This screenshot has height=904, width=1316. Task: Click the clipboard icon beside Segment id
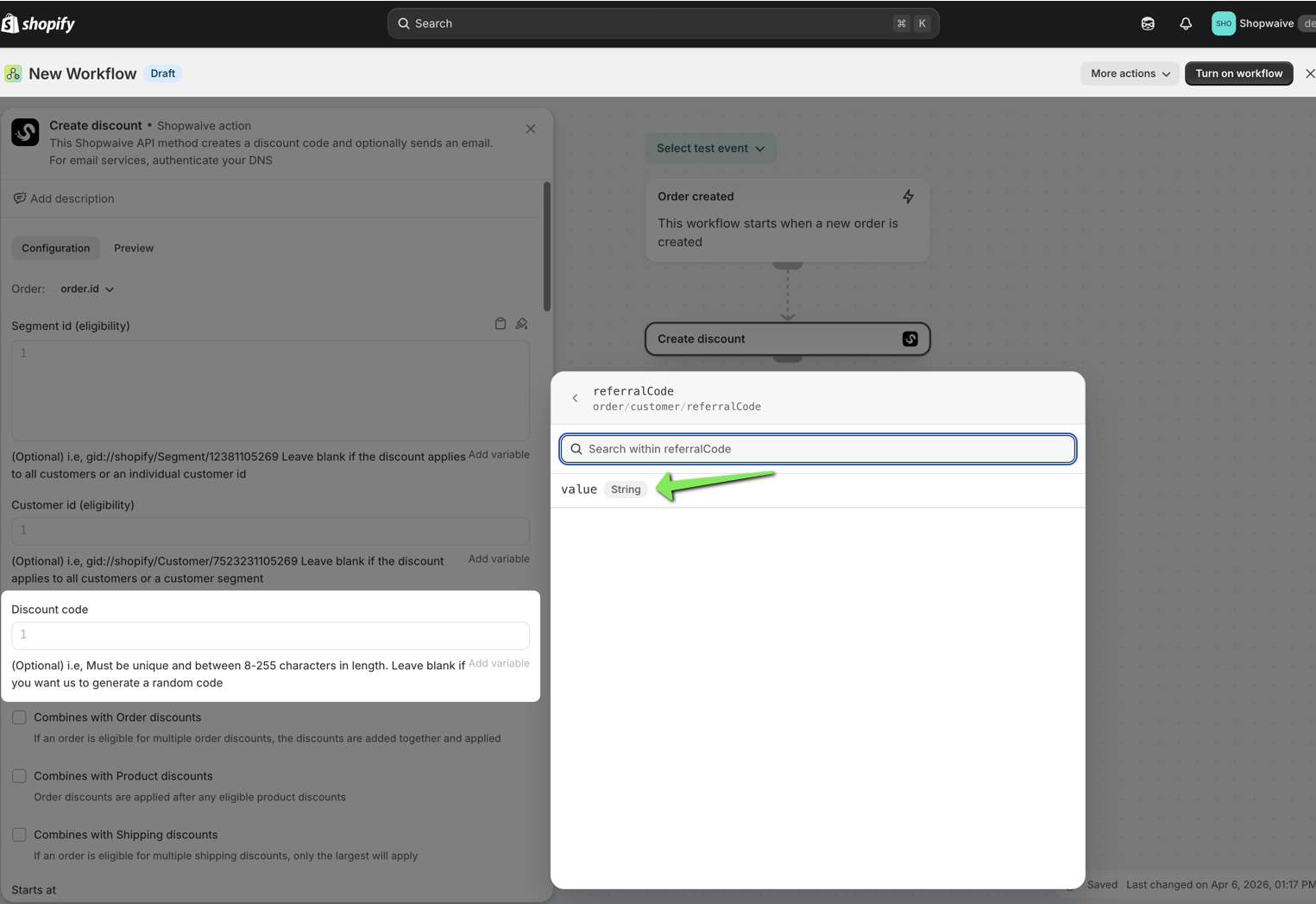click(500, 324)
